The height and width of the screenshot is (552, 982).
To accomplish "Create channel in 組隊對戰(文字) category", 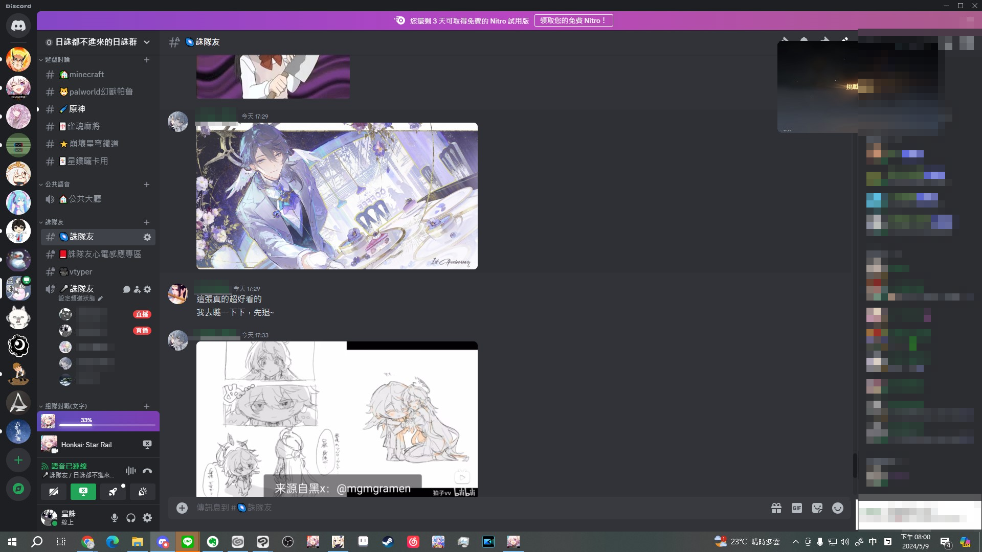I will click(x=147, y=406).
